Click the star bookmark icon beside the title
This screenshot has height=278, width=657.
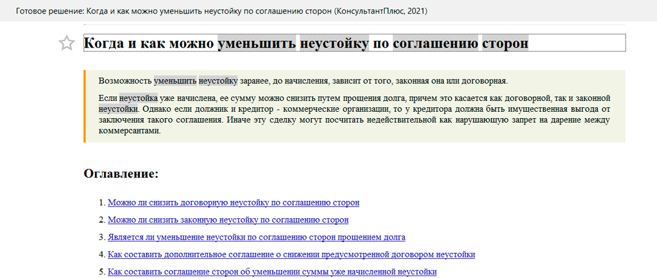point(67,43)
